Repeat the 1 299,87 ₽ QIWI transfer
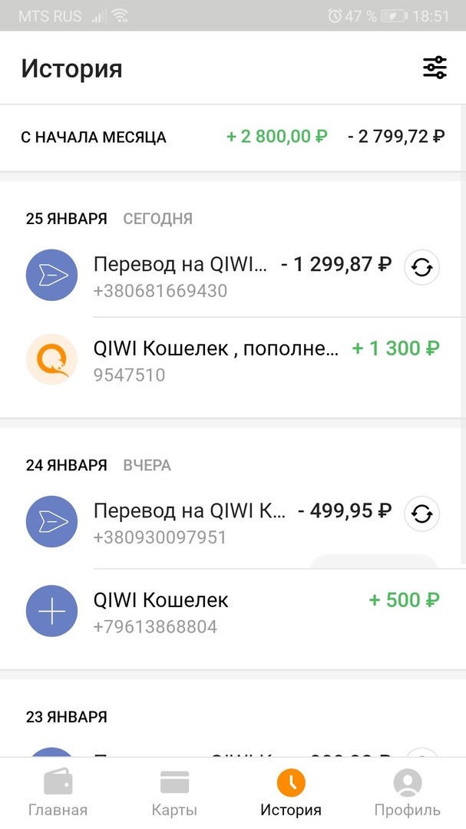Screen dimensions: 466x829 421,268
